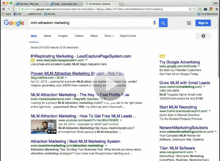
Task: Click the Rob profile button in title bar
Action: pyautogui.click(x=216, y=3)
